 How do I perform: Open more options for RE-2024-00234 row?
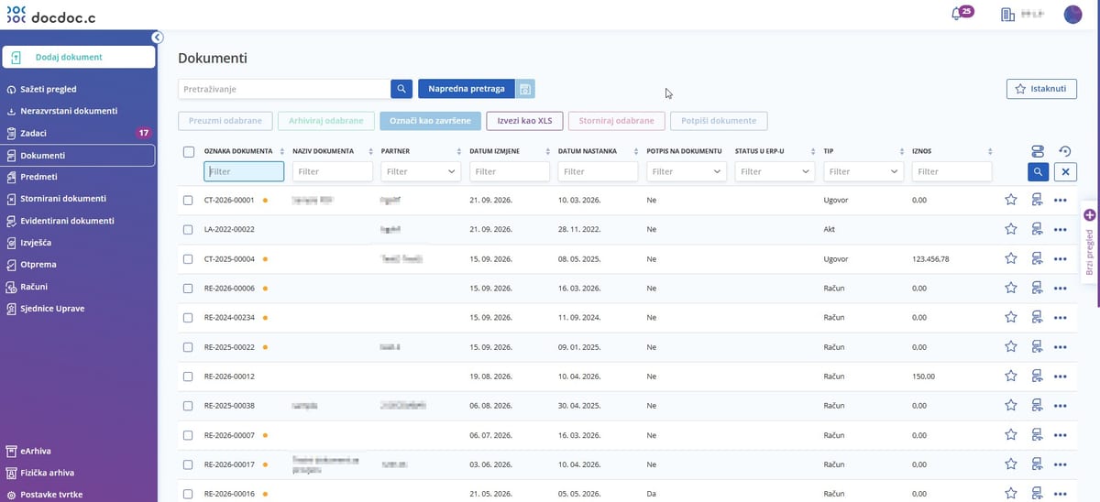[x=1061, y=317]
